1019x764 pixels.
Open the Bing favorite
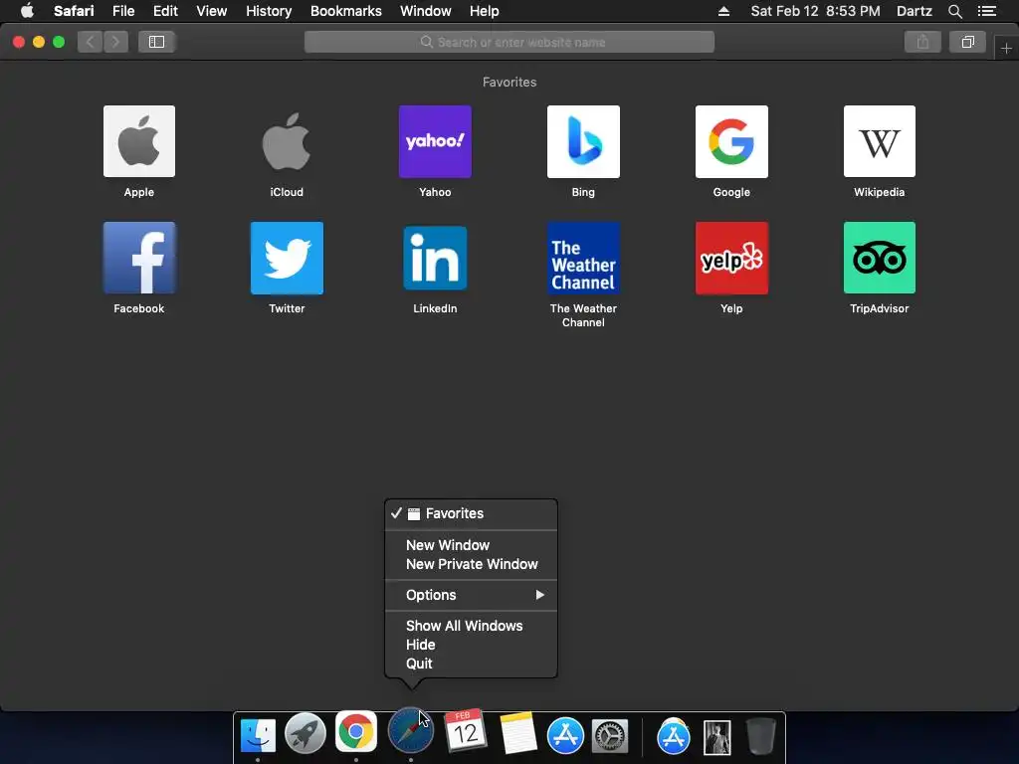point(583,141)
